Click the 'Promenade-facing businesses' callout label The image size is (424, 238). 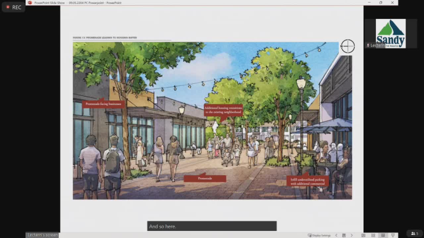tap(103, 104)
